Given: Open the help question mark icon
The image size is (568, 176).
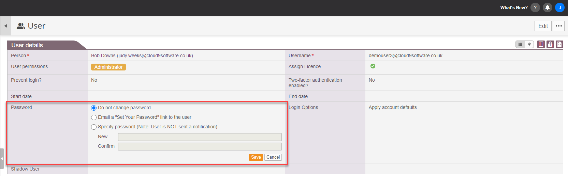Looking at the screenshot, I should click(x=535, y=7).
